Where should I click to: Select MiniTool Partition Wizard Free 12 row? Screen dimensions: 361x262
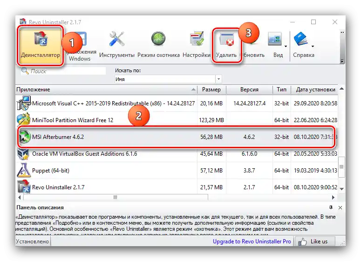tap(177, 120)
